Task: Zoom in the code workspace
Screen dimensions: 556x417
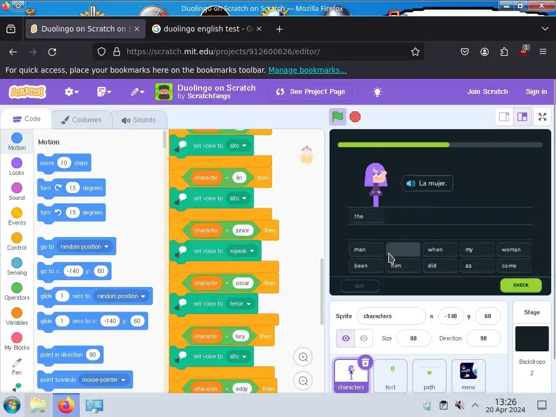Action: point(303,357)
